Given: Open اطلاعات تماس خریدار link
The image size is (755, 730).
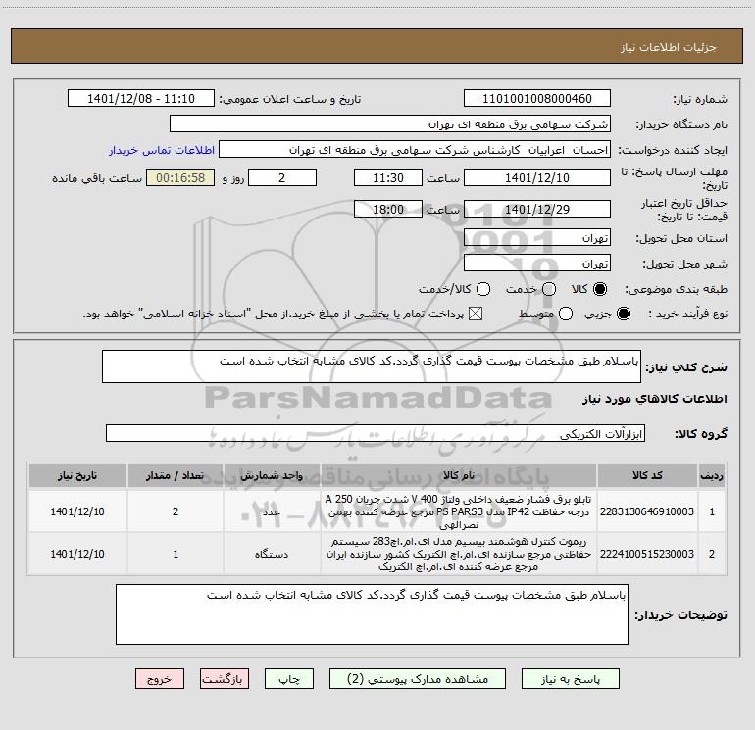Looking at the screenshot, I should pyautogui.click(x=162, y=150).
